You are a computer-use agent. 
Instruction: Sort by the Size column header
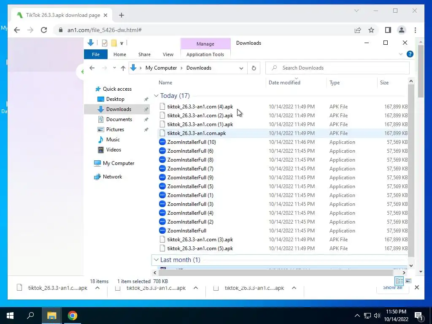pos(384,82)
